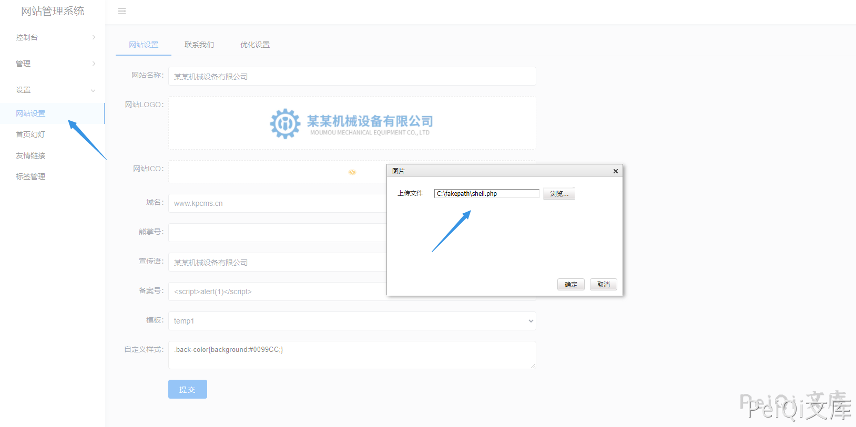The image size is (856, 427).
Task: Click the website ICO favicon image
Action: click(352, 172)
